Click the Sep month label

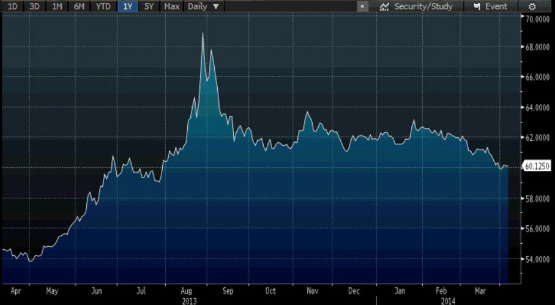coord(228,291)
